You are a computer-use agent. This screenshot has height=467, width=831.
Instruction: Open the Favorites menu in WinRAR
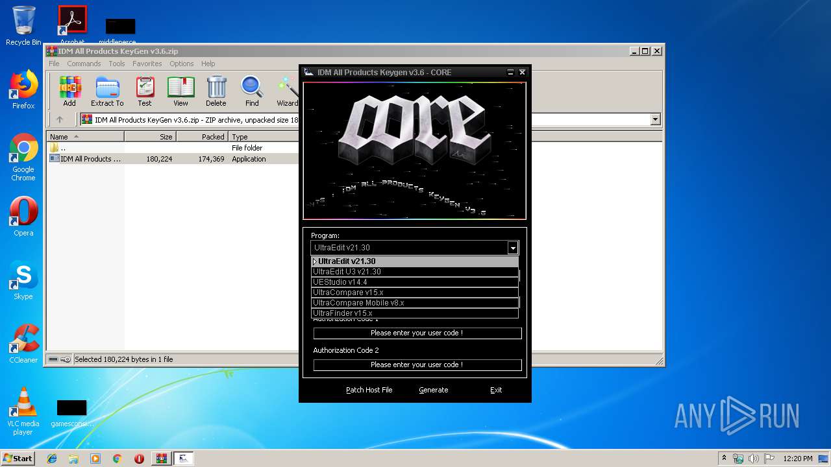point(147,64)
